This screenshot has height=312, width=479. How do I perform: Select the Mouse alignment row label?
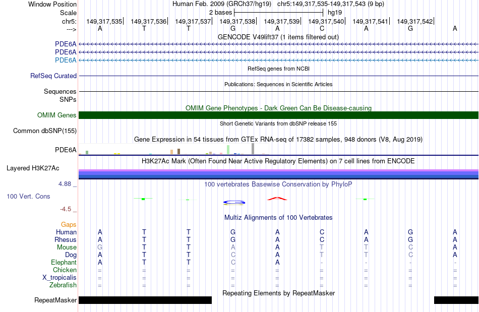[x=67, y=247]
